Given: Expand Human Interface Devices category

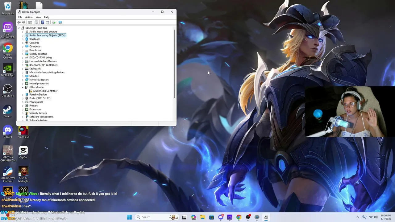Looking at the screenshot, I should click(x=23, y=61).
